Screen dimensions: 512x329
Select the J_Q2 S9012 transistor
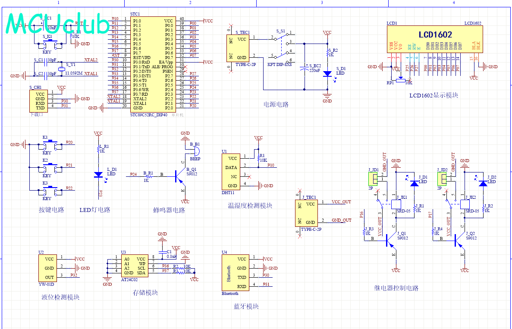459,240
